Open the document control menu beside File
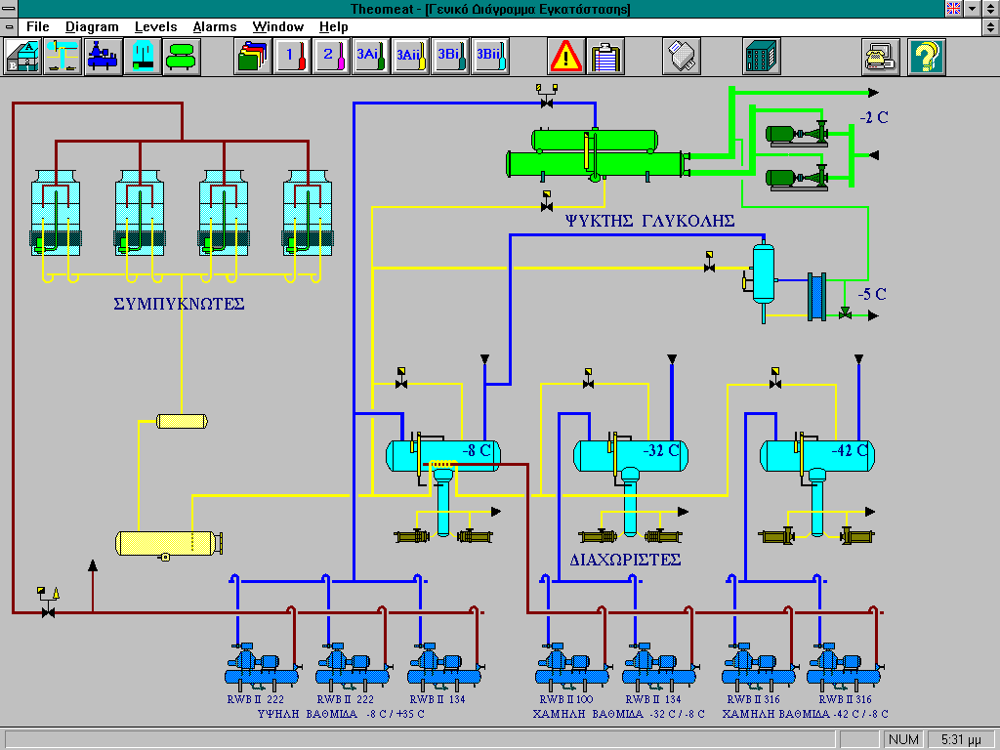Screen dimensions: 1000x750 coord(10,26)
